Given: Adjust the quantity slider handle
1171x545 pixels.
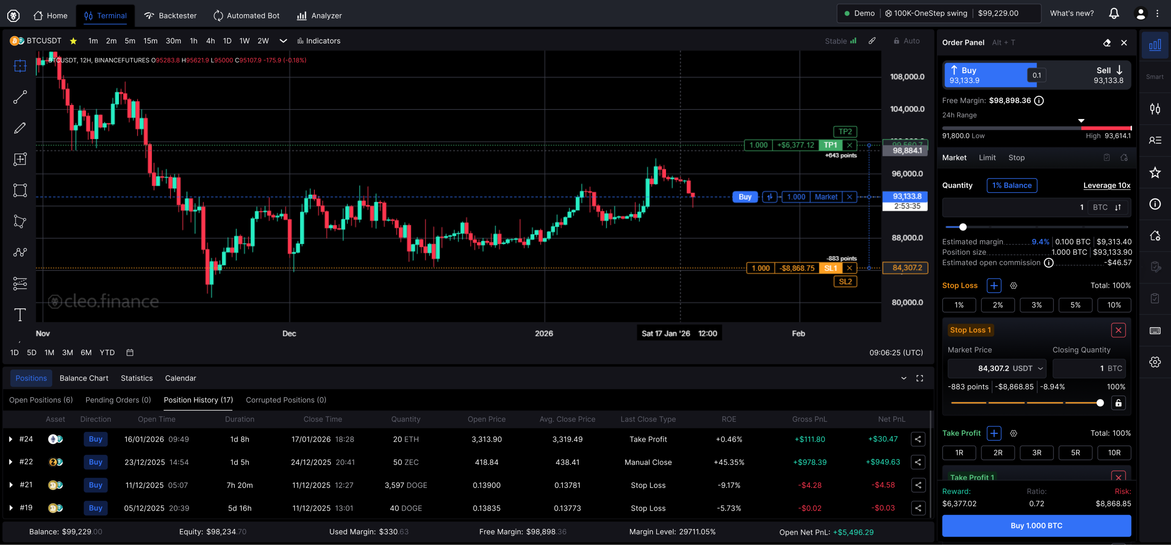Looking at the screenshot, I should point(963,227).
